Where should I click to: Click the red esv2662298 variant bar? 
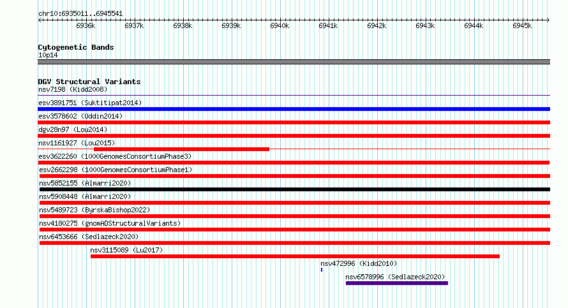(294, 176)
